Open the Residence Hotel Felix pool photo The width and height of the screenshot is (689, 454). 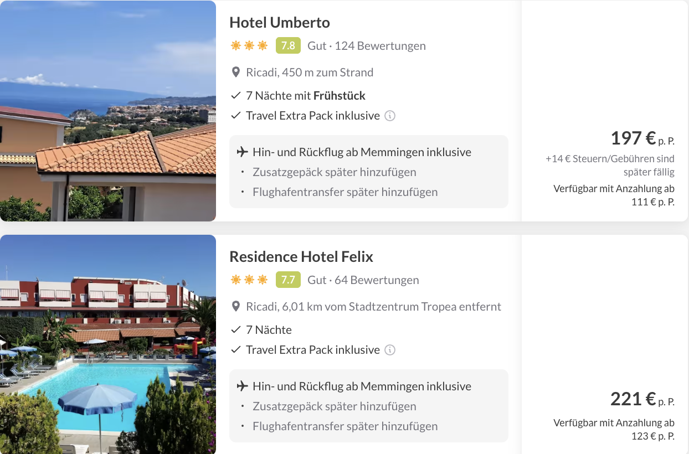(x=107, y=344)
